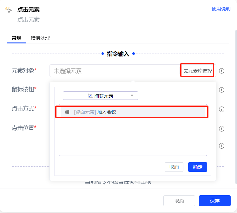237x213 pixels.
Task: Click the Windows icon beside 加入会议
Action: tap(67, 112)
